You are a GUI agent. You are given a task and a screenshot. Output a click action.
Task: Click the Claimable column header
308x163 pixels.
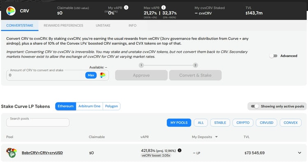pos(97,137)
